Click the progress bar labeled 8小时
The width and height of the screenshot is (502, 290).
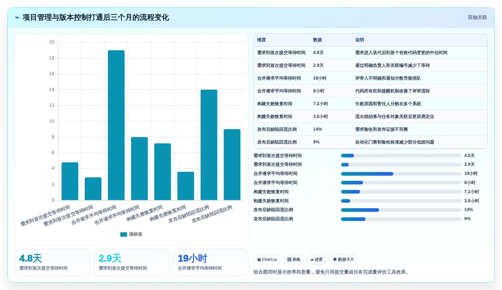pyautogui.click(x=401, y=183)
